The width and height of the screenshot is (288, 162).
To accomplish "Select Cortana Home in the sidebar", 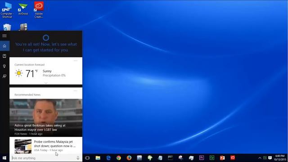I will tap(4, 46).
